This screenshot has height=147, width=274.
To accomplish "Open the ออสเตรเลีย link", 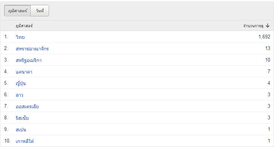I will point(27,106).
